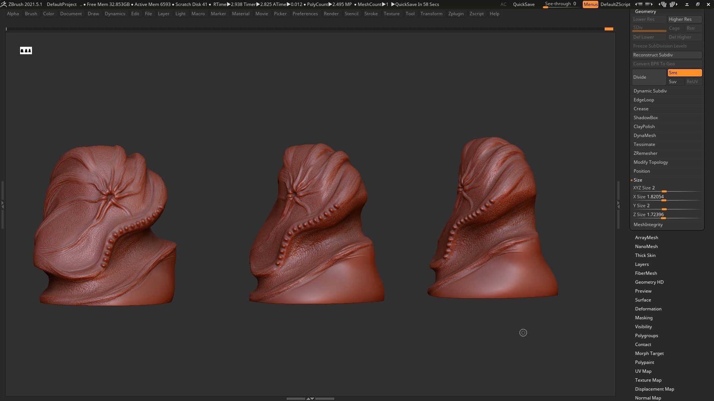This screenshot has width=714, height=401.
Task: Toggle the Suv option near Divide
Action: click(x=675, y=82)
